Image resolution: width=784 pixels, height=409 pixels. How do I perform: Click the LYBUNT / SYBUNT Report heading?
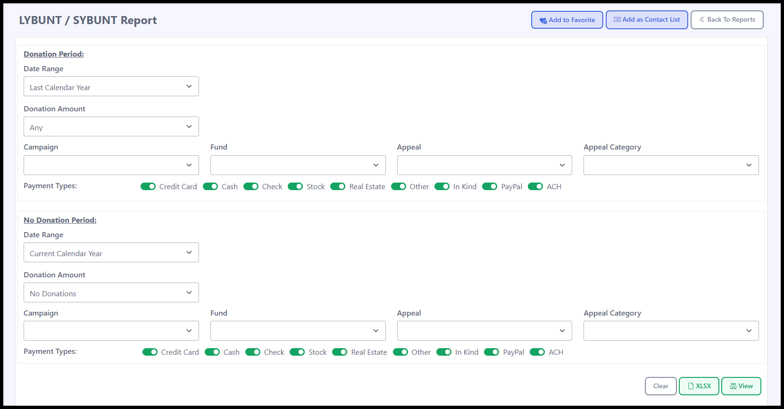[88, 20]
